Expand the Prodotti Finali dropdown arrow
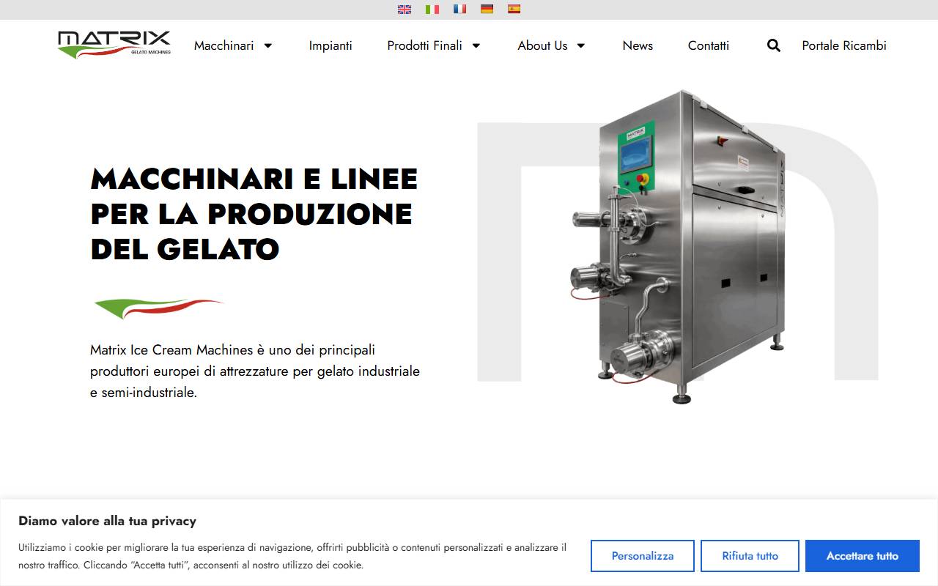This screenshot has height=586, width=938. (476, 45)
